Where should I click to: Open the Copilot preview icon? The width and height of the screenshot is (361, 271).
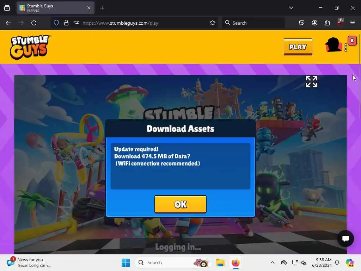350,263
